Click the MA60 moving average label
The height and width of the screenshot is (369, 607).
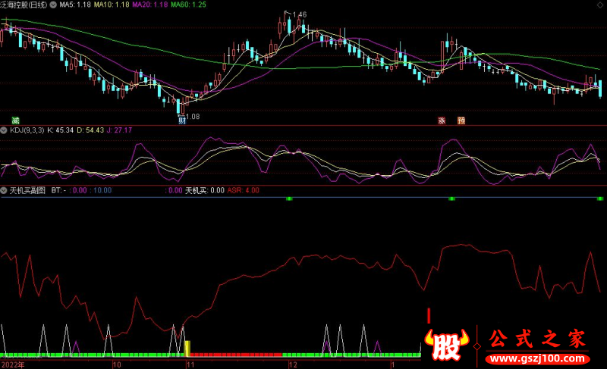[187, 5]
